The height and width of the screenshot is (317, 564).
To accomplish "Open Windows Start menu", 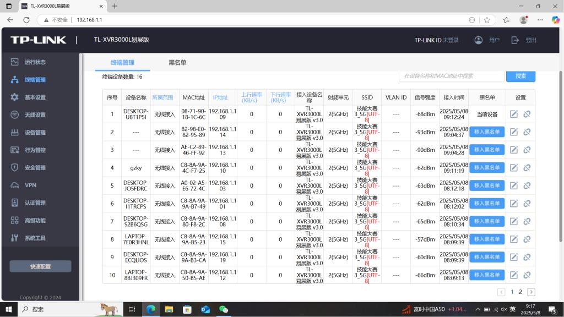I will [x=9, y=309].
